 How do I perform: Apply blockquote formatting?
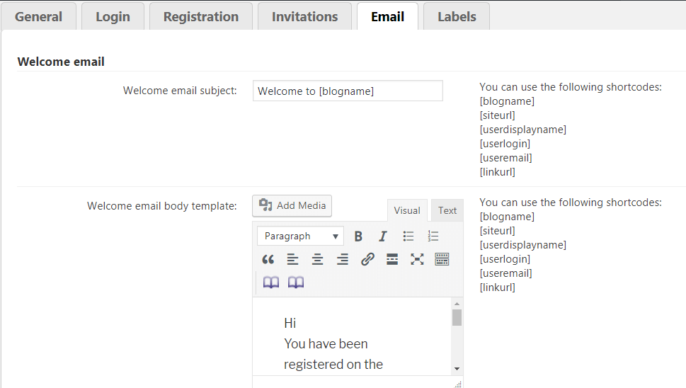point(268,260)
